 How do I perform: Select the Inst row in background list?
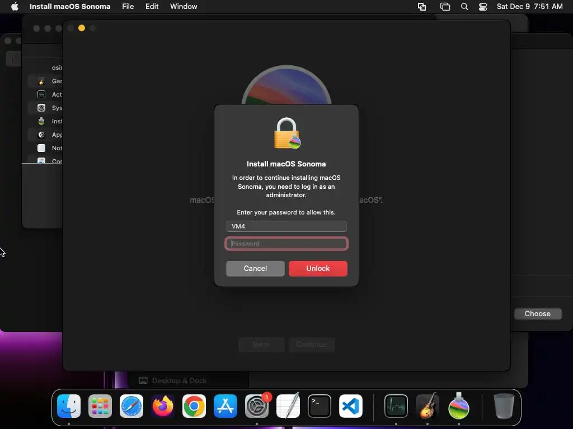tap(45, 121)
